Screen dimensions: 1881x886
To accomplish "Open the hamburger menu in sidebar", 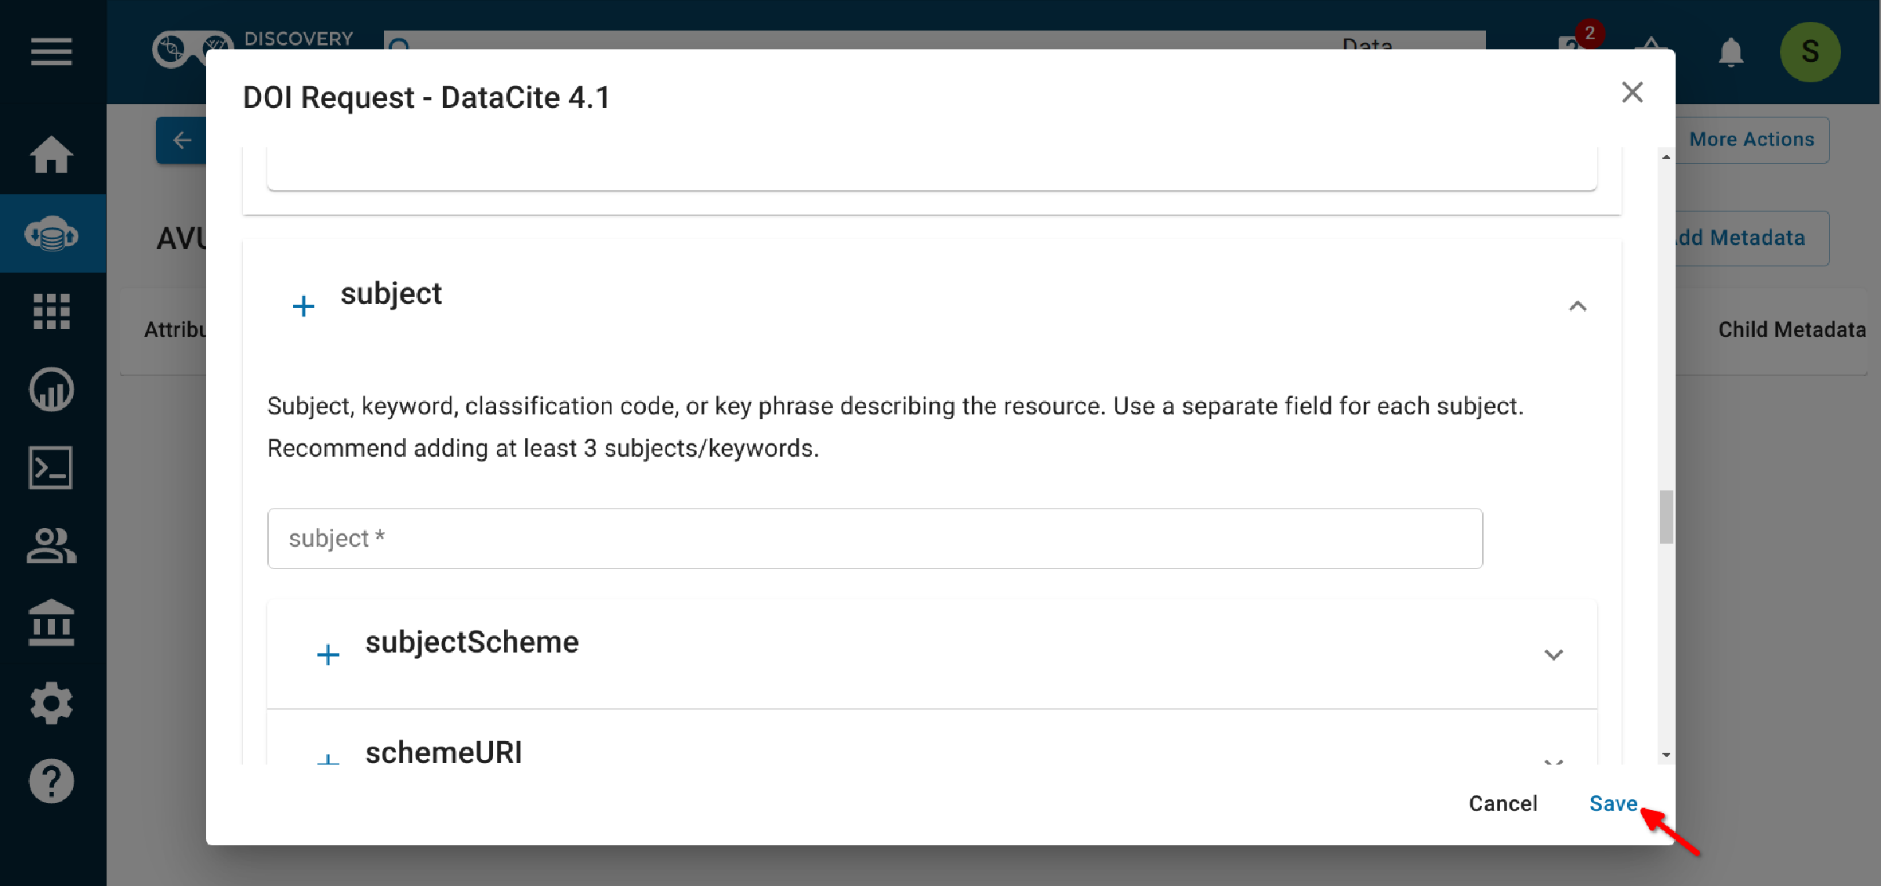I will pos(52,52).
